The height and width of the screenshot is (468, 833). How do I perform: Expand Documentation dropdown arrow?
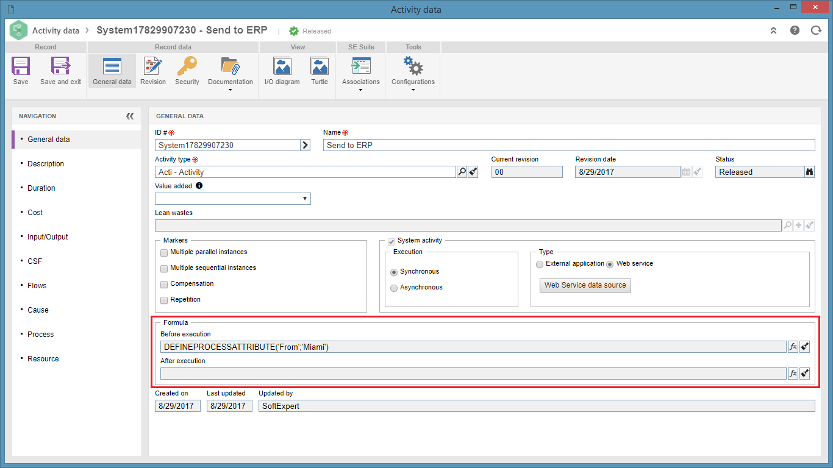(x=230, y=90)
